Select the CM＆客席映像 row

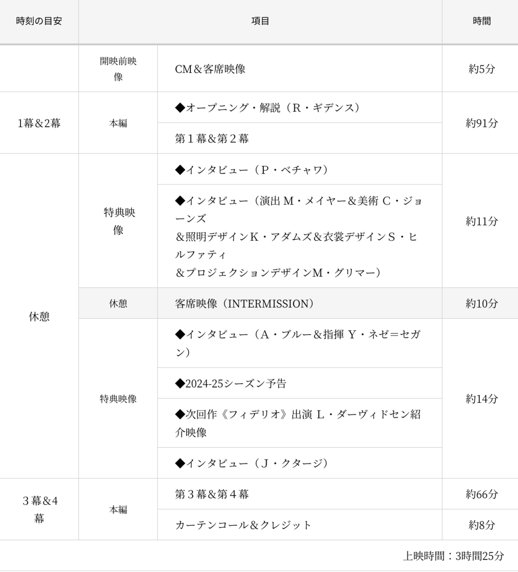click(299, 69)
